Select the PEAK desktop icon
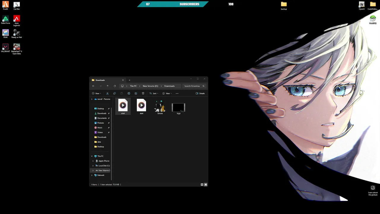The image size is (380, 214). 5,34
